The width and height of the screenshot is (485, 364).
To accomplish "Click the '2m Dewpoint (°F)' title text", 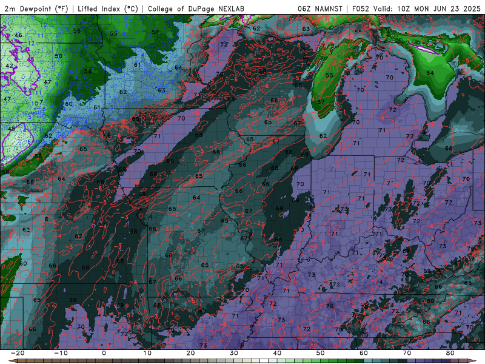I will (36, 8).
